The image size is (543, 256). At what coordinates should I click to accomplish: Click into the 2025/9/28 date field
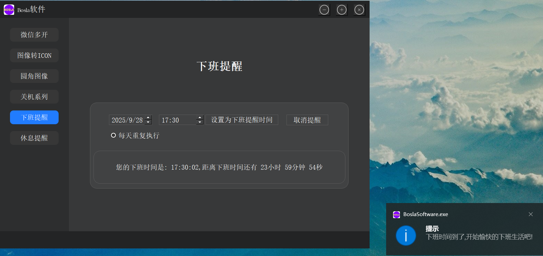(127, 120)
